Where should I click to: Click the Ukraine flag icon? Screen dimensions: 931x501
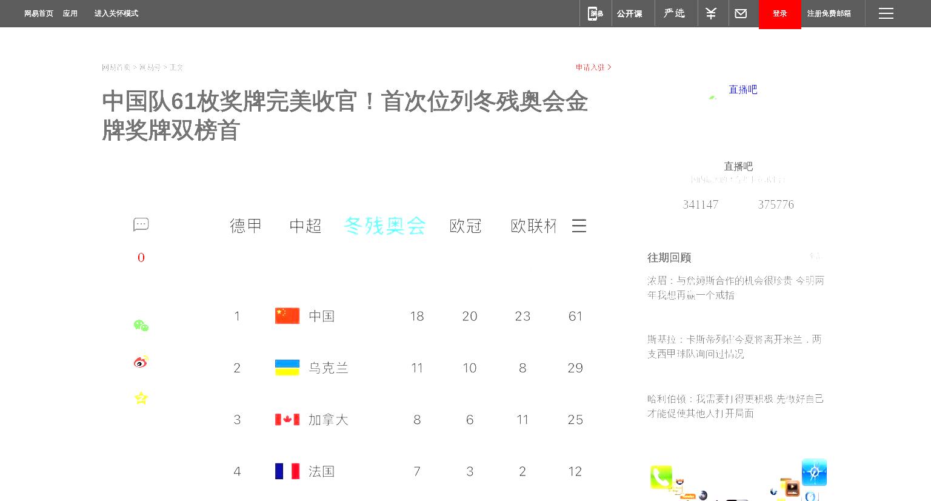pyautogui.click(x=287, y=368)
